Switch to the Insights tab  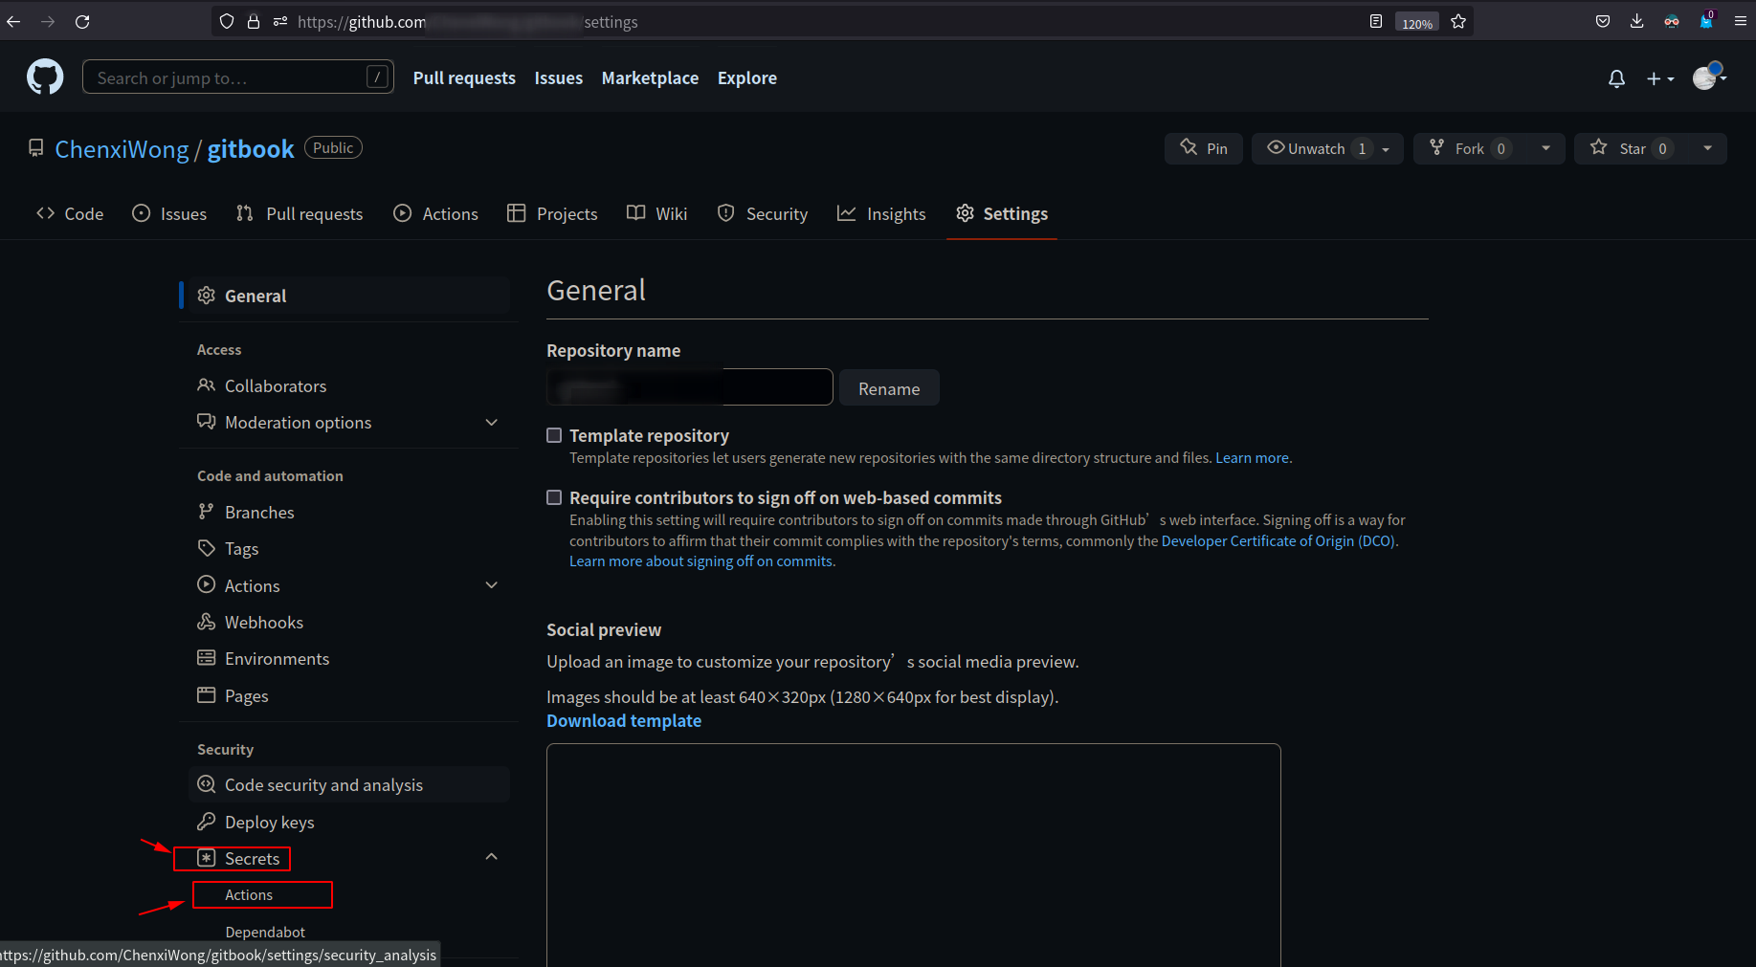click(x=881, y=213)
